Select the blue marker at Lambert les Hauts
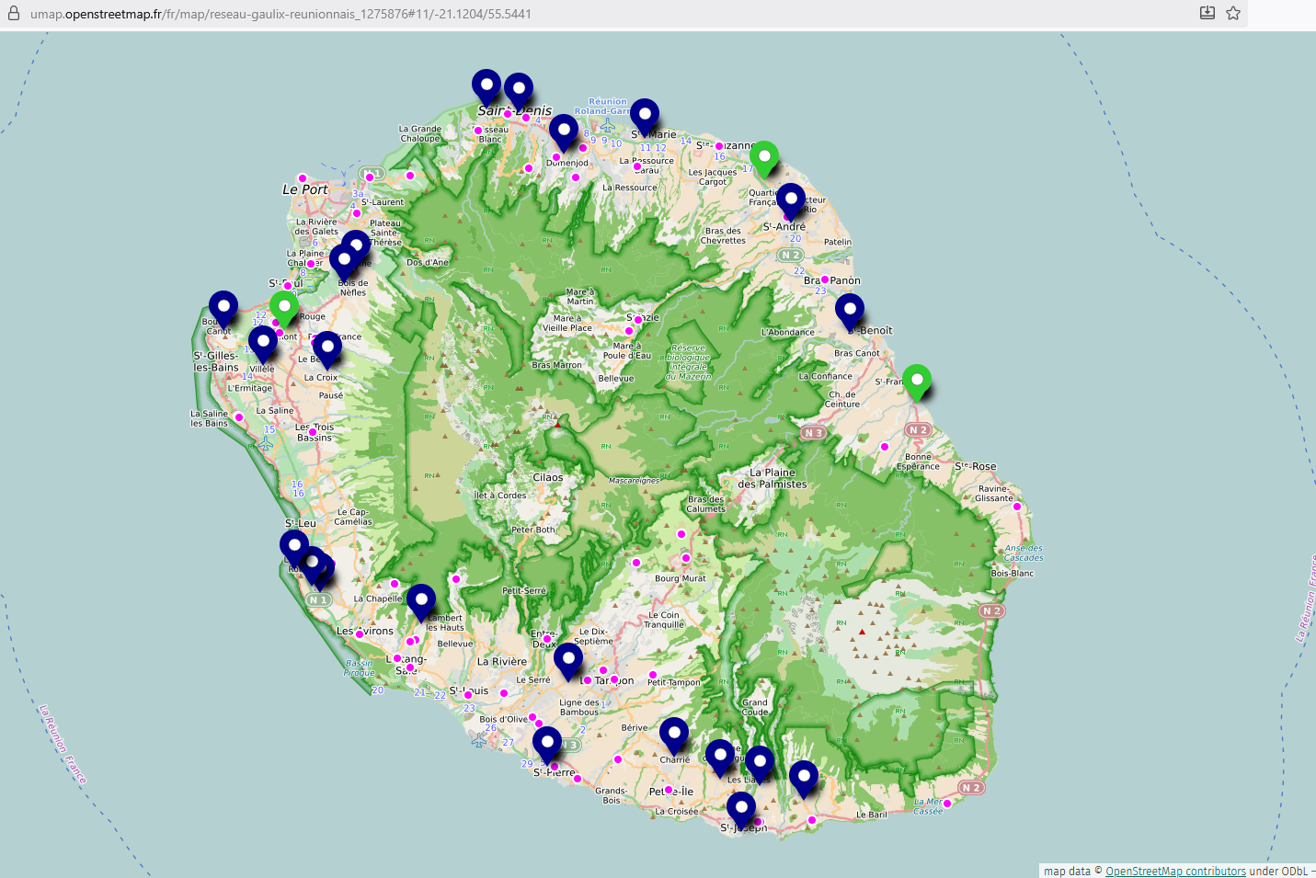The height and width of the screenshot is (878, 1316). pos(421,602)
